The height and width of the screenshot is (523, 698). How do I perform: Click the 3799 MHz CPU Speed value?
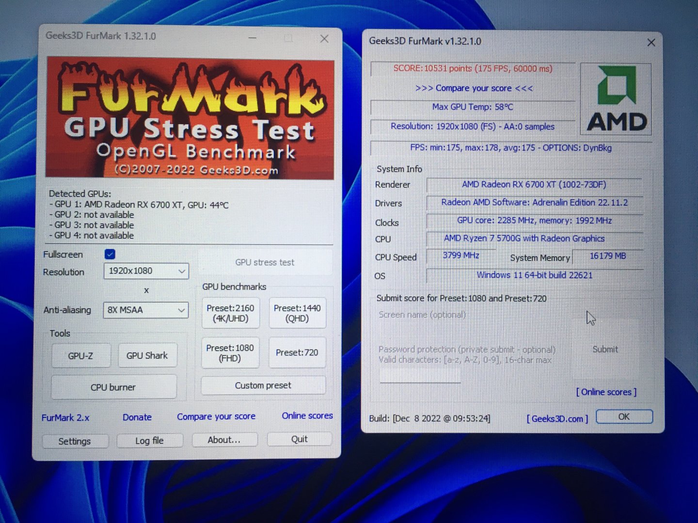pos(461,256)
